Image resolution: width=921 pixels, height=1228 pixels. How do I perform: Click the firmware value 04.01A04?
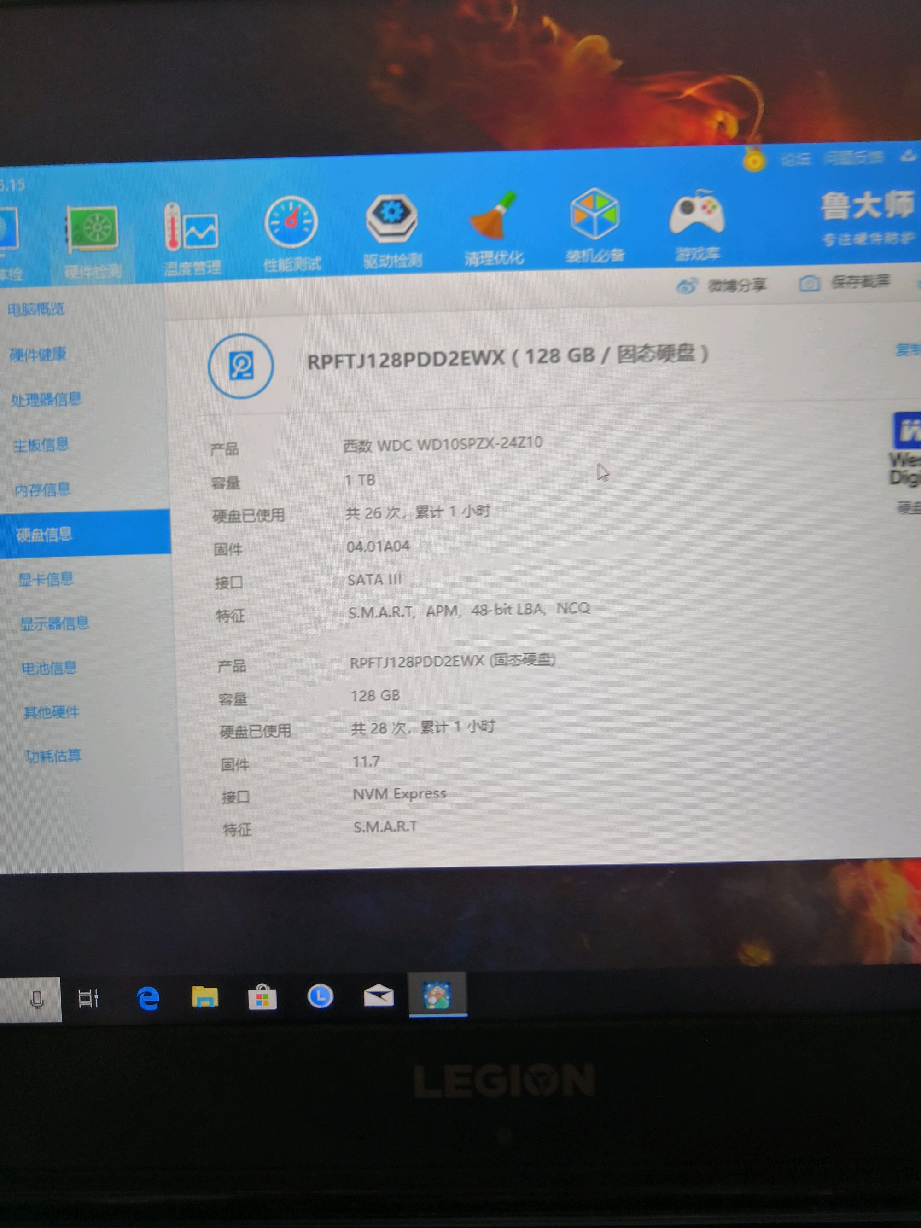(x=378, y=547)
